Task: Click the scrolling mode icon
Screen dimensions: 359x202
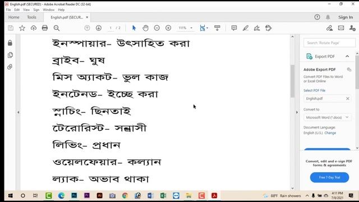Action: click(217, 28)
